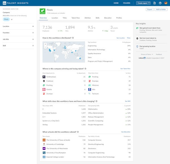Add another company with plus icon beside Flexis
Viewport: 170px width, 164px height.
(12, 19)
